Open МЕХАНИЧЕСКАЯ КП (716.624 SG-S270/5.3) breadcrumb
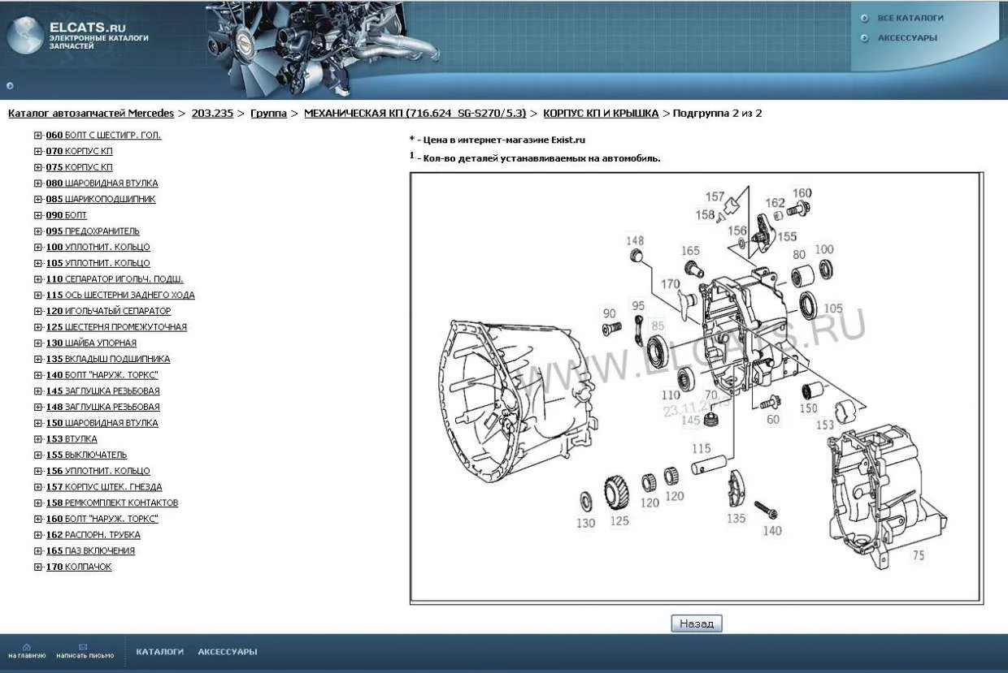Viewport: 1008px width, 673px height. coord(415,114)
